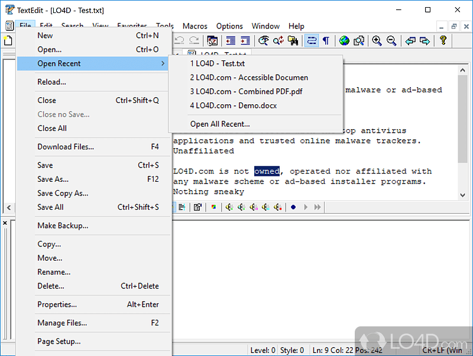Click the greyed undo arrow icon
Viewport: 473px width, 356px height.
[x=179, y=40]
